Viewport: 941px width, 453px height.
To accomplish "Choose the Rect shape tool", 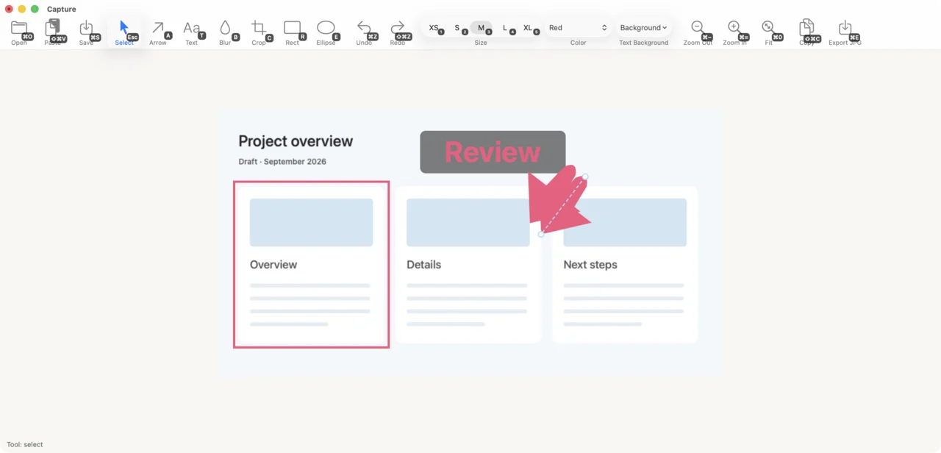I will [293, 32].
